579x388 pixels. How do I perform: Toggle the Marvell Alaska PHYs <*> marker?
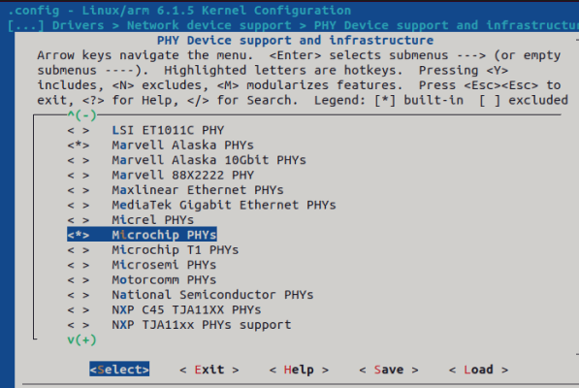(x=79, y=145)
